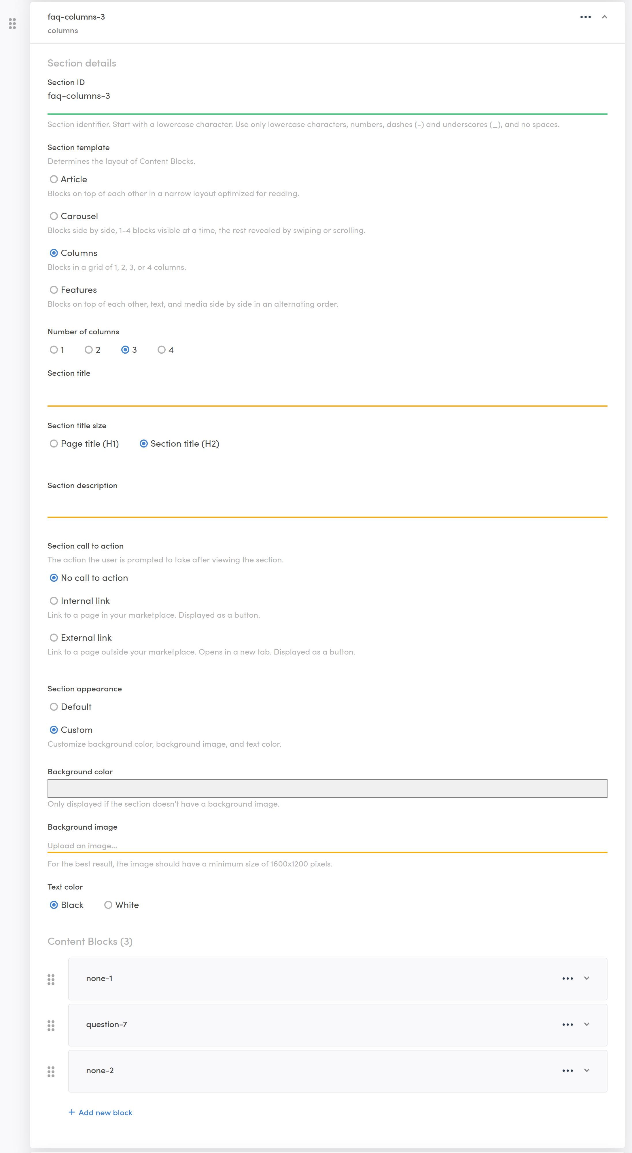Collapse the faq-columns-3 section panel
Viewport: 632px width, 1153px height.
(604, 17)
